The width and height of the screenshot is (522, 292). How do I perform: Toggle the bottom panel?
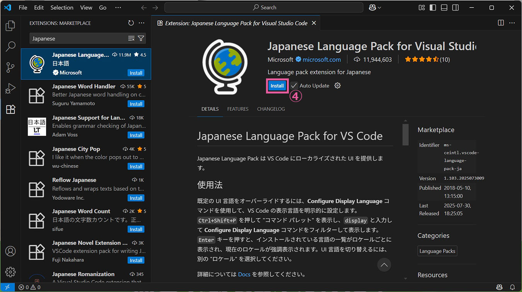444,7
